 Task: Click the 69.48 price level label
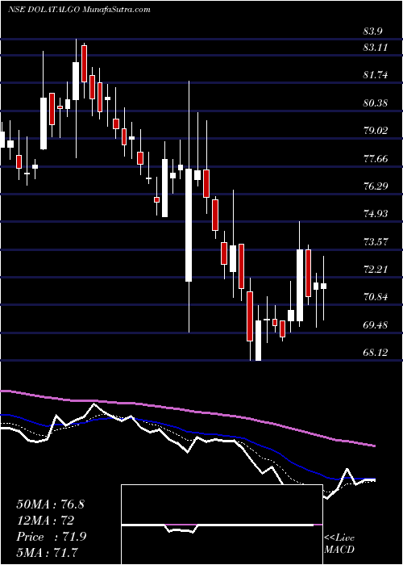tap(376, 324)
